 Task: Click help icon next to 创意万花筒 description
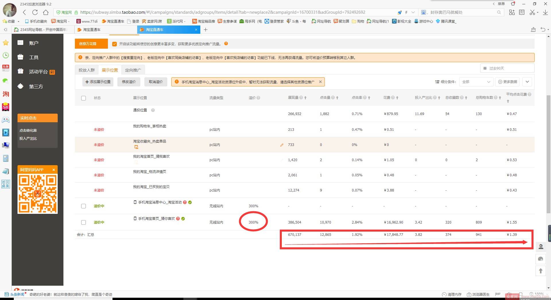point(226,44)
